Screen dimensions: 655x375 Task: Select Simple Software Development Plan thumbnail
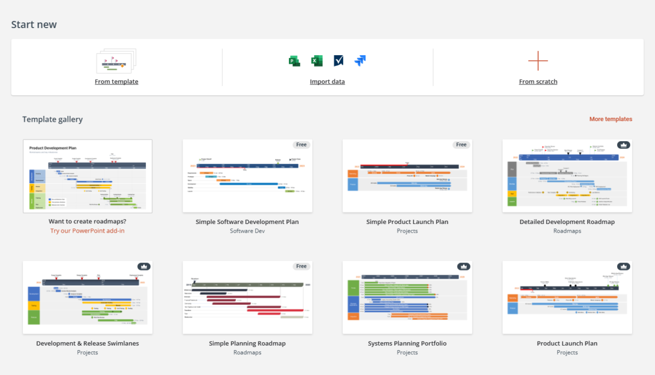247,176
